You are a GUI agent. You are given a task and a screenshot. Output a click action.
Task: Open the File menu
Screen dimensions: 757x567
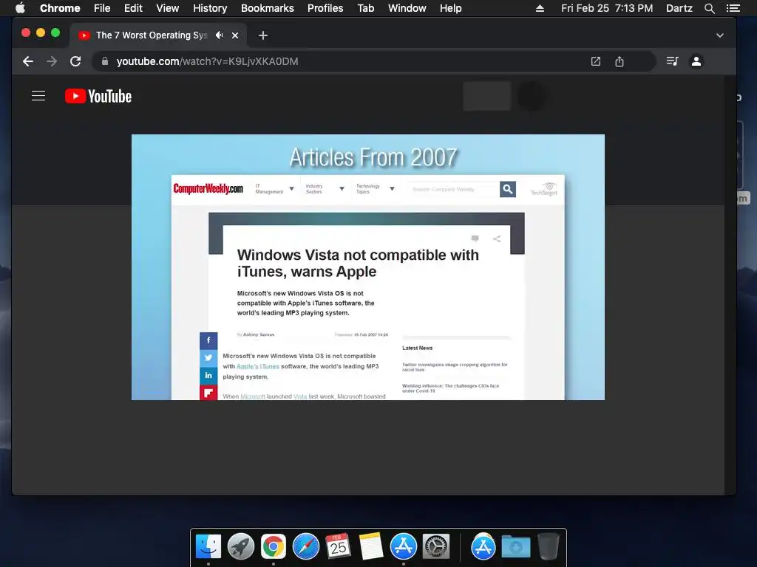click(102, 8)
